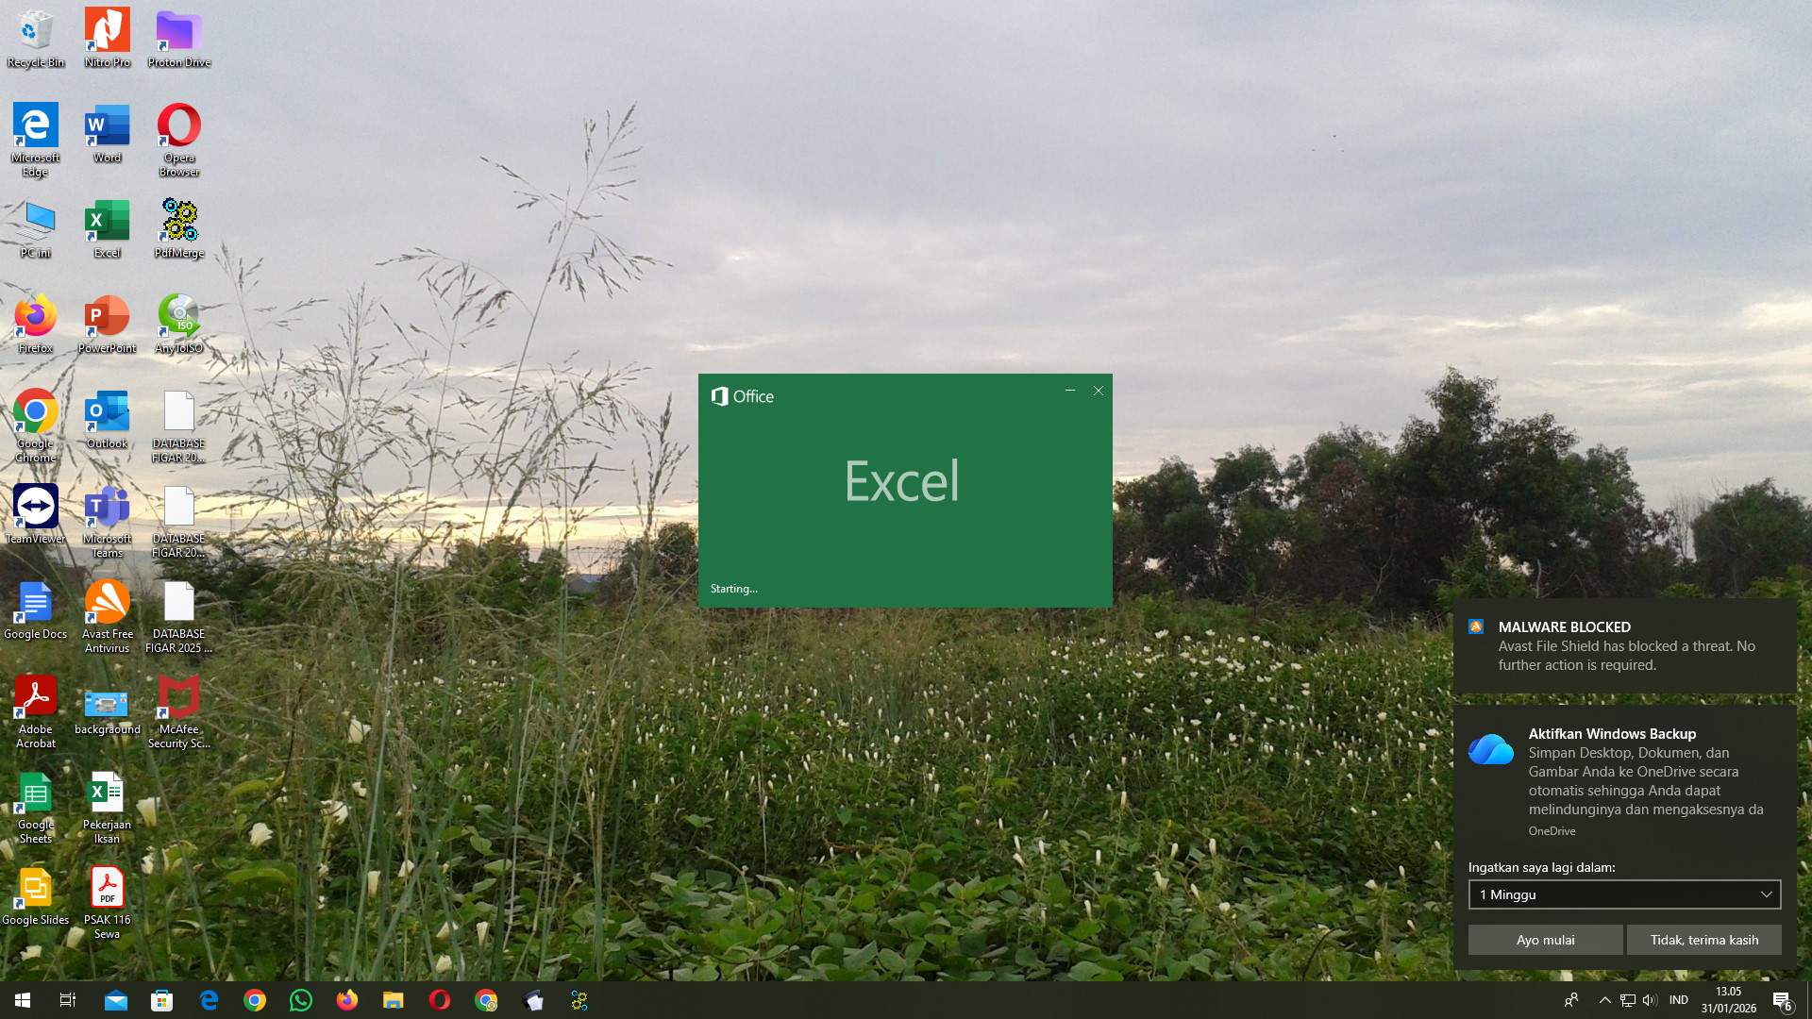1812x1019 pixels.
Task: Start TeamViewer
Action: point(35,508)
